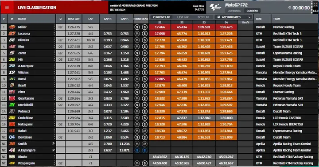Viewport: 319px width, 167px height.
Task: Click the MotoGP logo
Action: tap(215, 8)
